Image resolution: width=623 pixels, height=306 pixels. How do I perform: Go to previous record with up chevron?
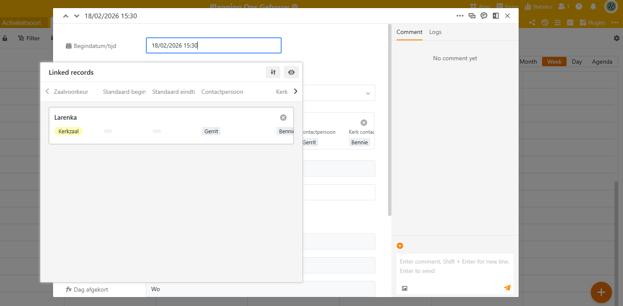[x=65, y=16]
